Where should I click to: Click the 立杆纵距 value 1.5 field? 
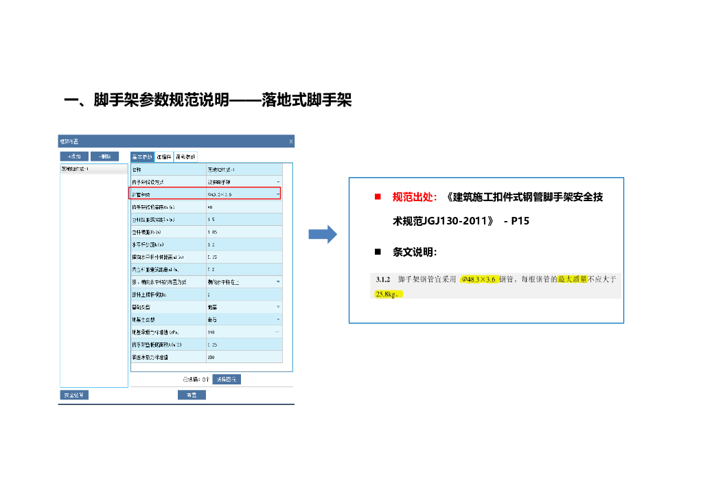tap(243, 220)
